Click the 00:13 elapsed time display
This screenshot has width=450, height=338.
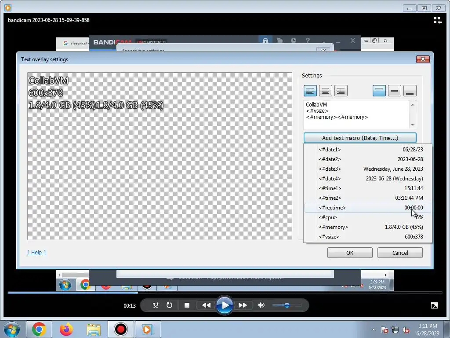click(130, 306)
